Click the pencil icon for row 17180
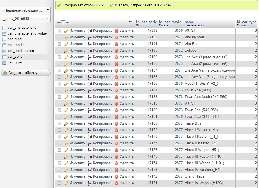Viewport: 259px width, 188px height. (66, 123)
